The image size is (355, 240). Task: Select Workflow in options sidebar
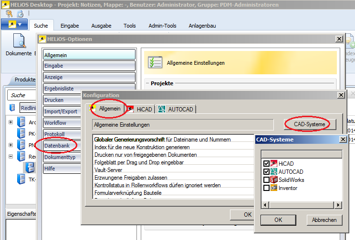pyautogui.click(x=62, y=123)
